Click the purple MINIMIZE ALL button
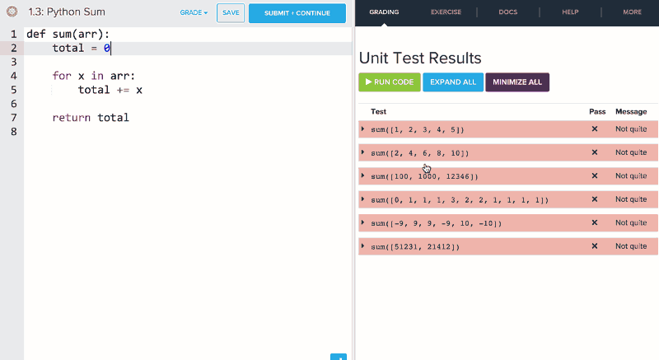The width and height of the screenshot is (659, 360). [517, 82]
